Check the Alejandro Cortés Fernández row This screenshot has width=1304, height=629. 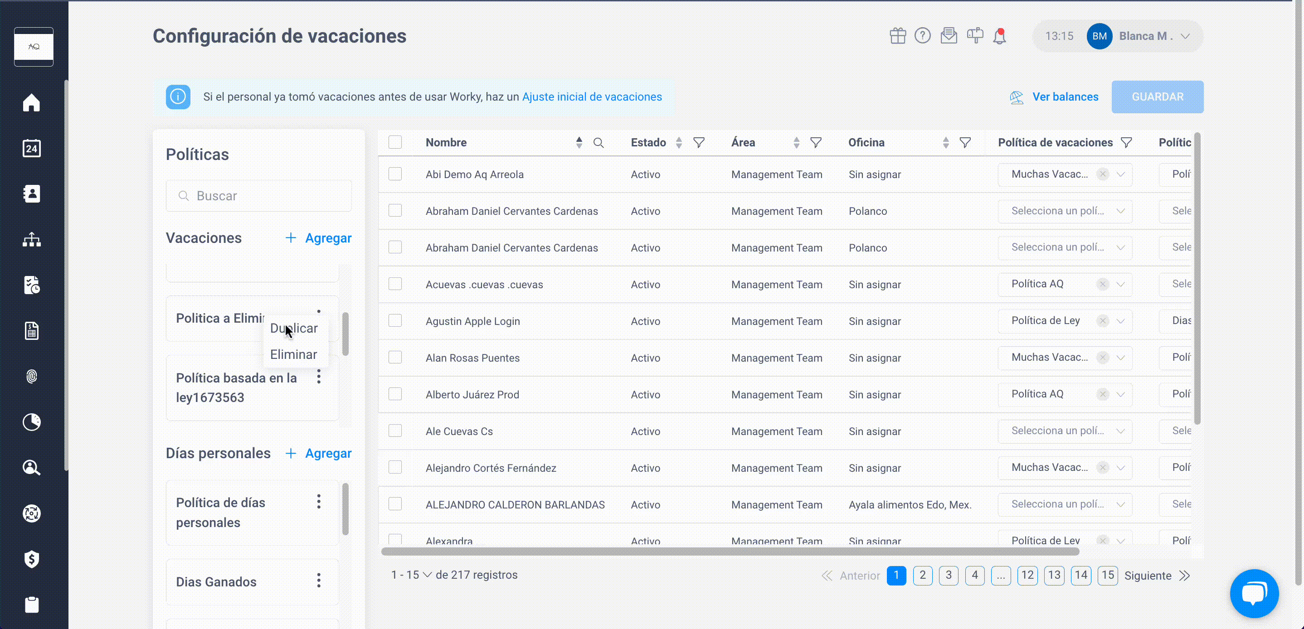point(395,468)
